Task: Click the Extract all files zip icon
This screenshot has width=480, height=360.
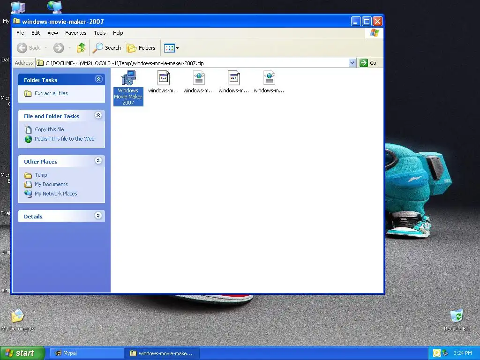Action: (x=28, y=93)
